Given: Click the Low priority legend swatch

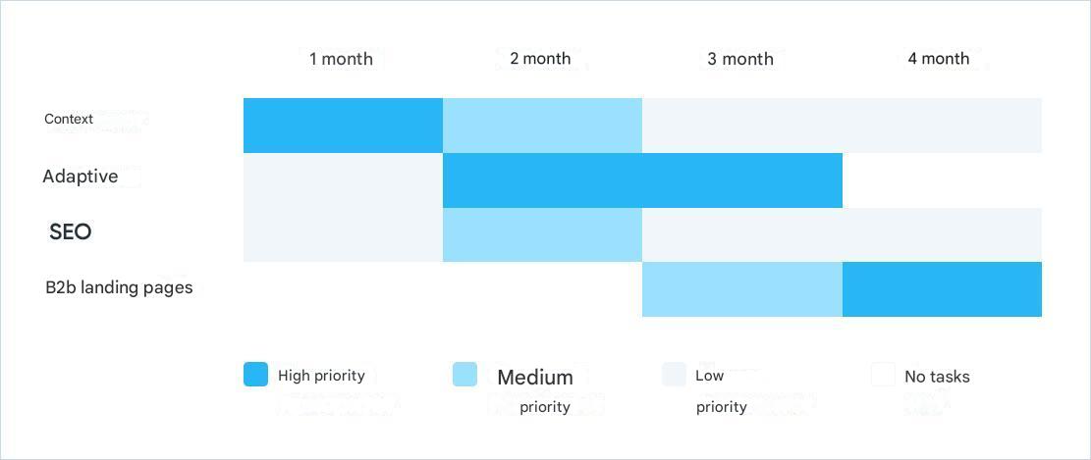Looking at the screenshot, I should [x=674, y=375].
